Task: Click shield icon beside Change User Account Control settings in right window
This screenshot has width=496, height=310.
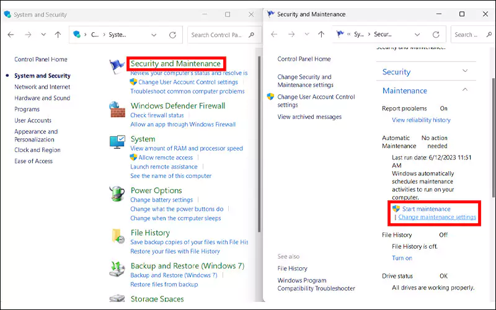Action: pos(270,97)
